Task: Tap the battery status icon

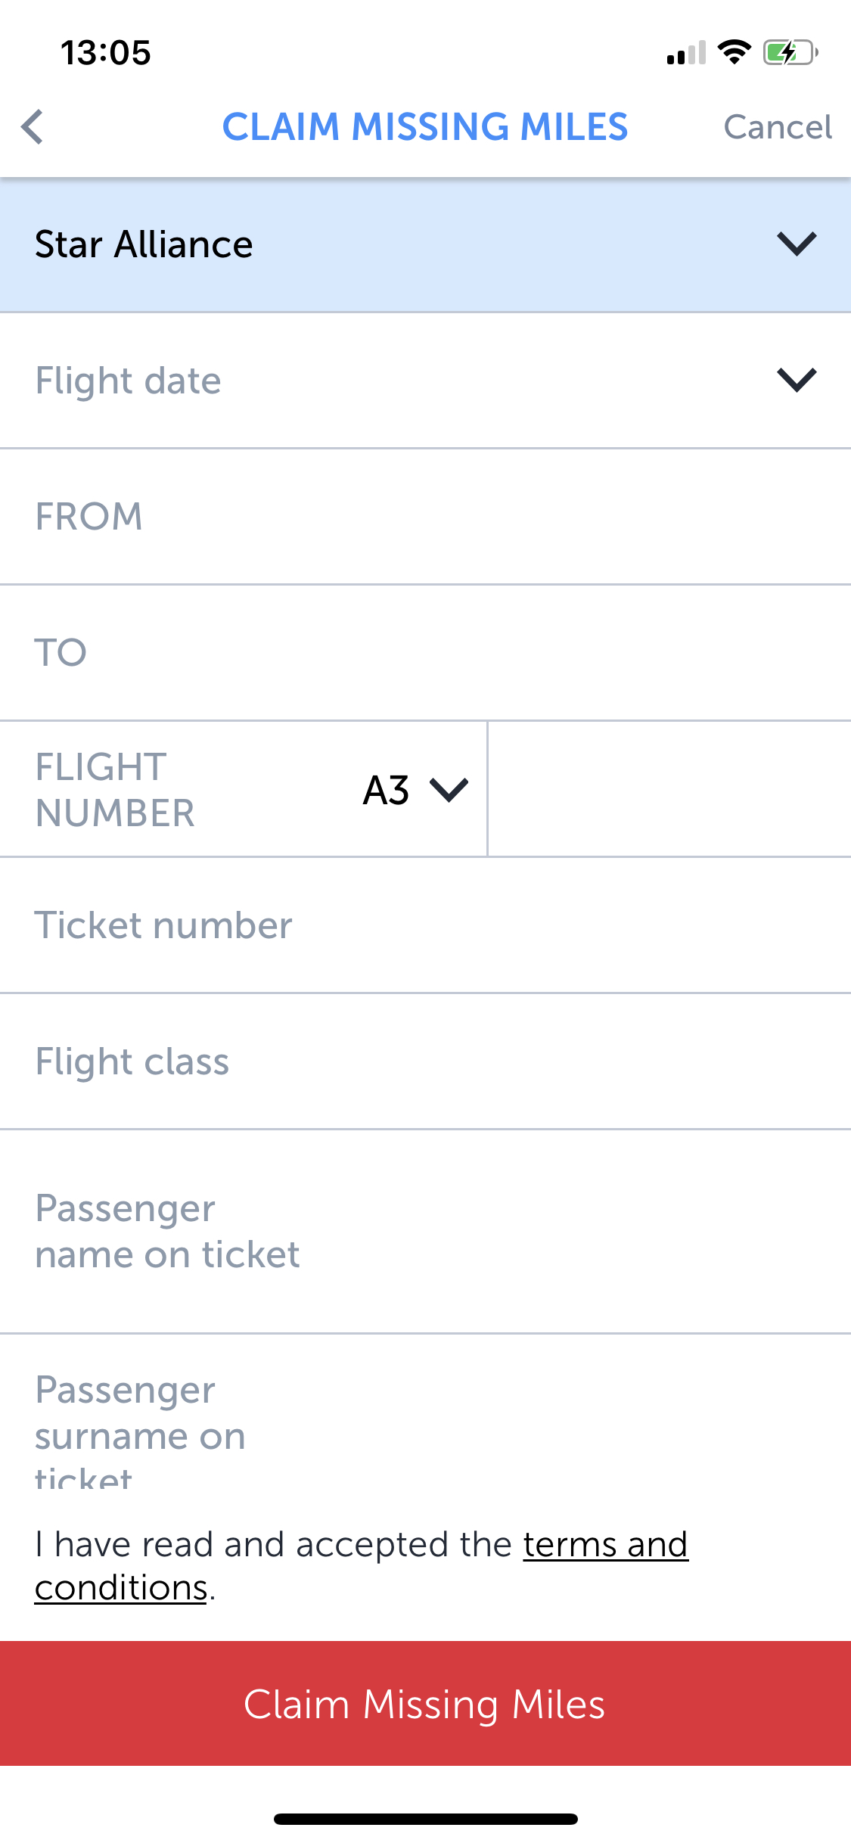Action: [790, 52]
